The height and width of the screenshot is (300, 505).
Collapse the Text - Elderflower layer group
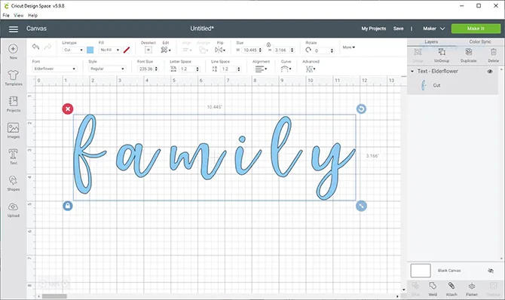pyautogui.click(x=412, y=71)
